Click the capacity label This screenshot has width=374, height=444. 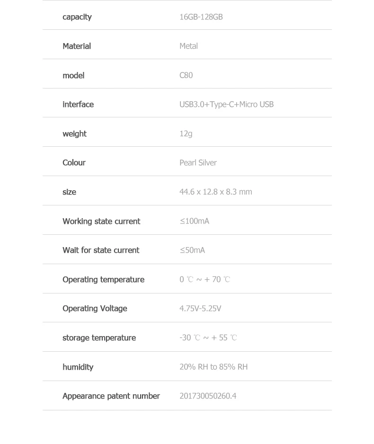point(77,17)
